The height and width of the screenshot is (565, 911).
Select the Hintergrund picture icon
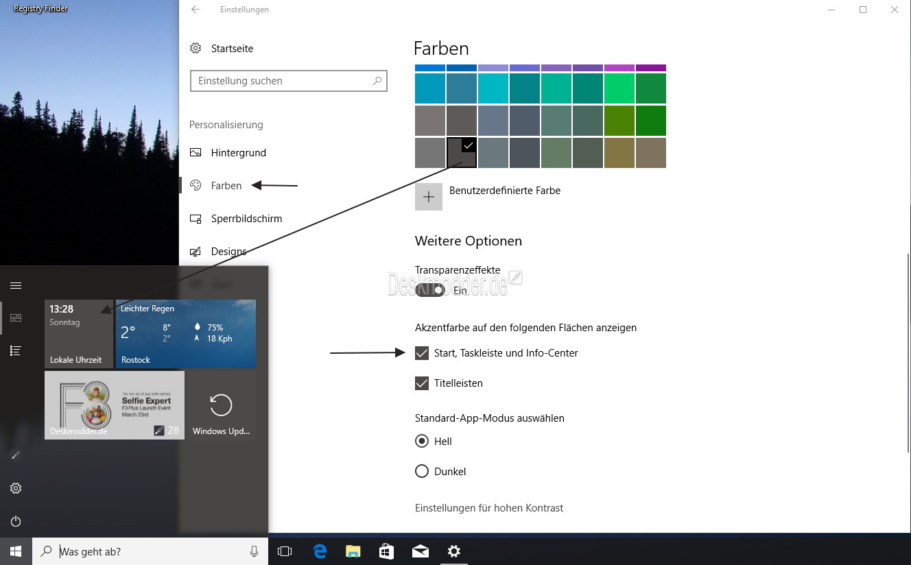pyautogui.click(x=196, y=153)
